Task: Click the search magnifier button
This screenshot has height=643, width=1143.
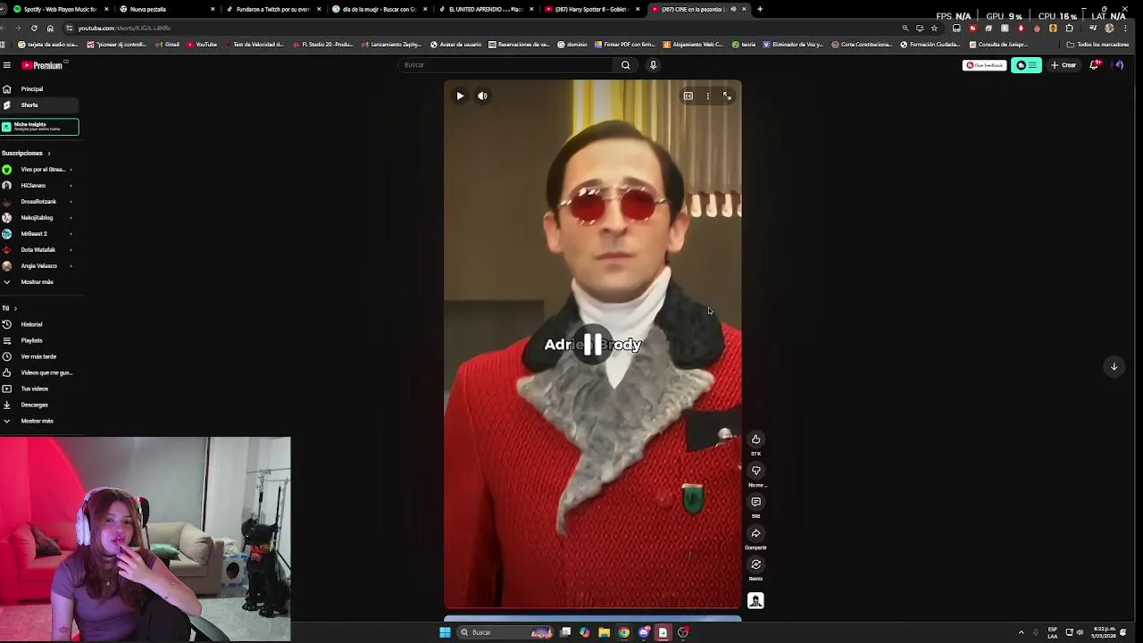Action: 625,65
